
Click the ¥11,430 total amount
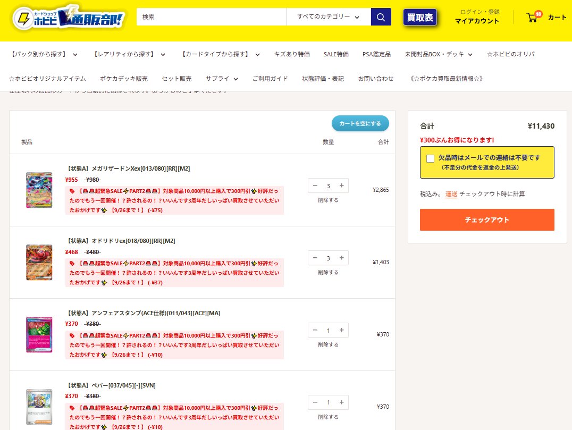coord(541,126)
